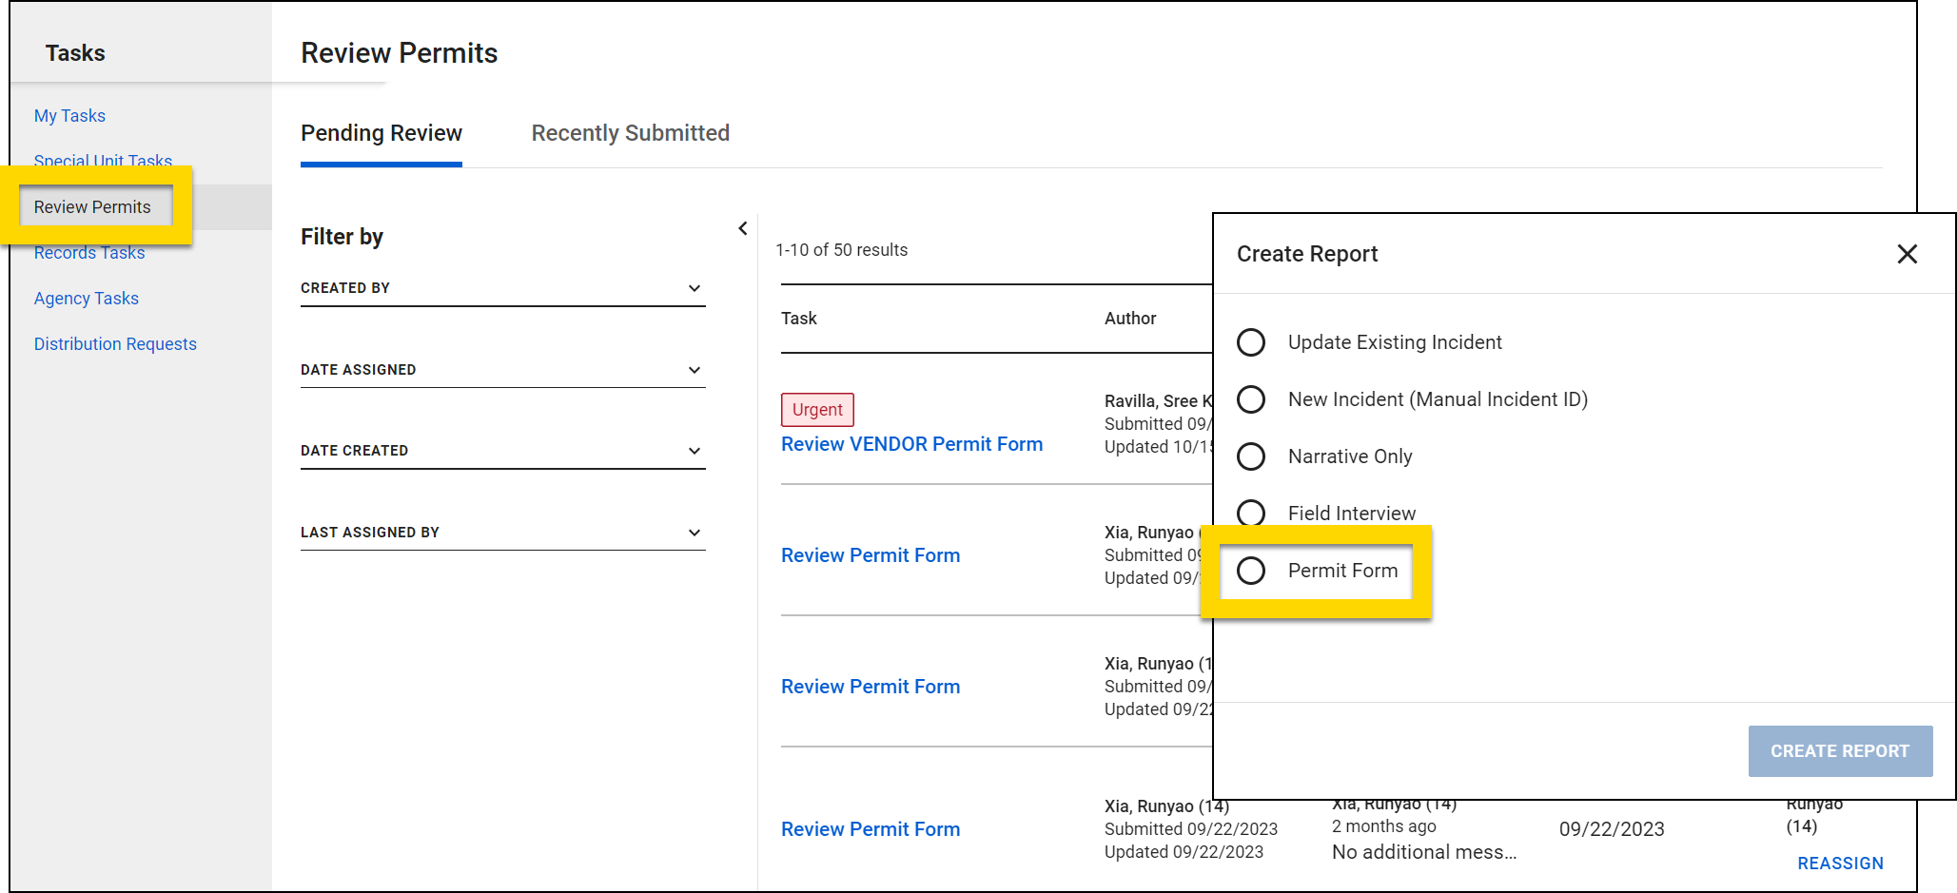Choose the Narrative Only radio button
The image size is (1957, 893).
click(1251, 456)
